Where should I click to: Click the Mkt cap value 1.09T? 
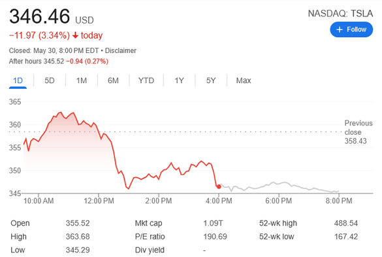pyautogui.click(x=213, y=223)
